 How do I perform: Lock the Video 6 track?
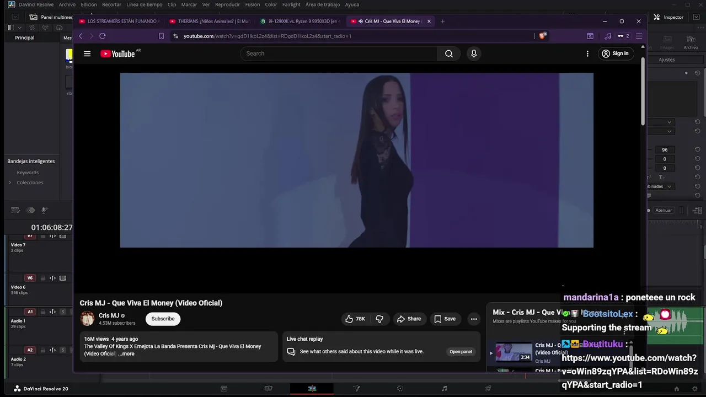click(42, 278)
